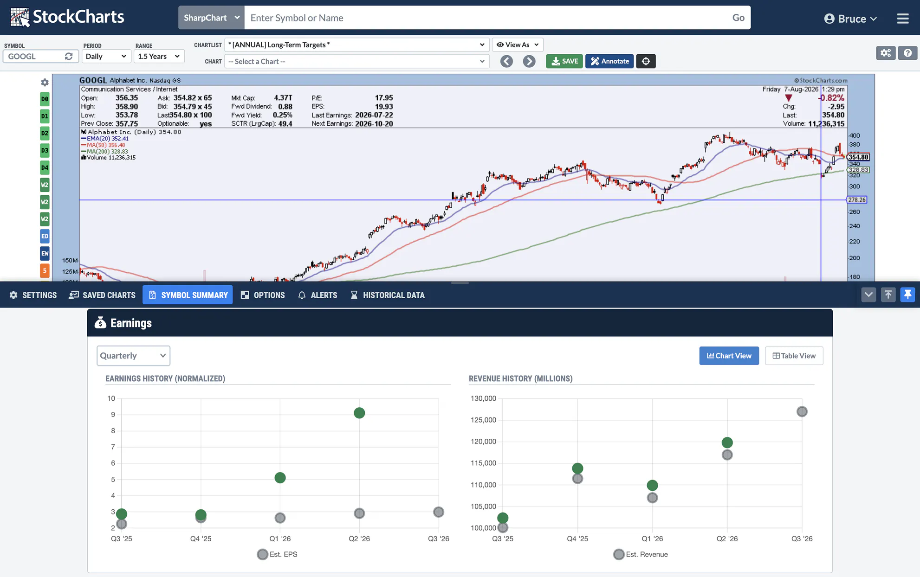This screenshot has height=577, width=920.
Task: Expand the ChartList Long-Term Targets dropdown
Action: coord(356,45)
